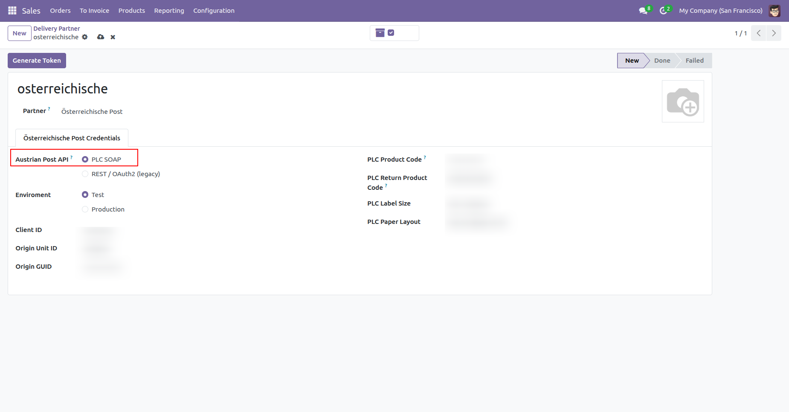Open the Configuration menu
Image resolution: width=789 pixels, height=412 pixels.
point(214,11)
